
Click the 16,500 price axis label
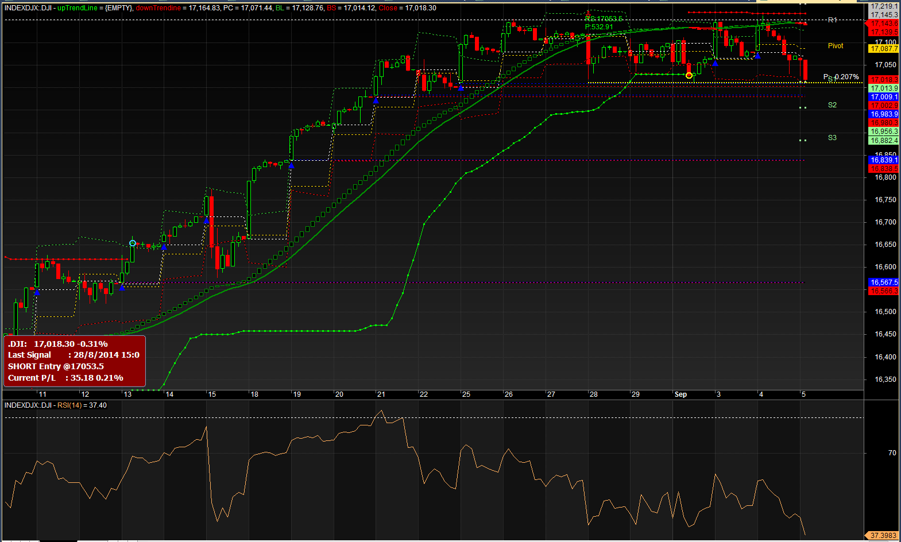coord(885,312)
